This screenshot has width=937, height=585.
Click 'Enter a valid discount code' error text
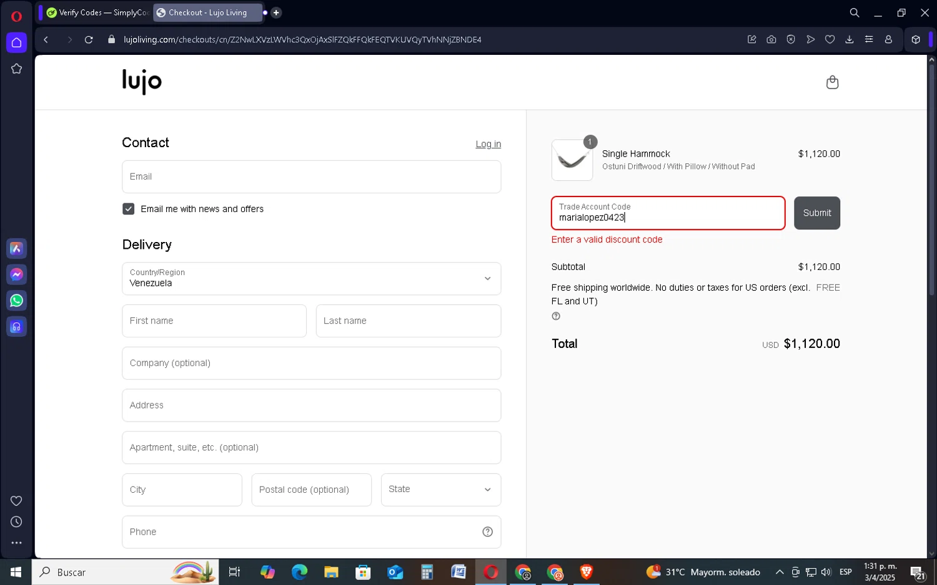pos(607,239)
